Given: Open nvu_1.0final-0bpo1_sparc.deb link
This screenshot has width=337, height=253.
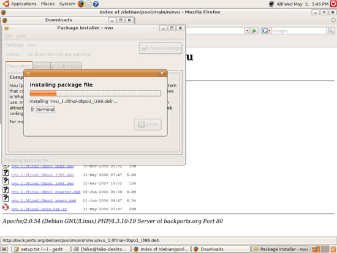Looking at the screenshot, I should (44, 200).
